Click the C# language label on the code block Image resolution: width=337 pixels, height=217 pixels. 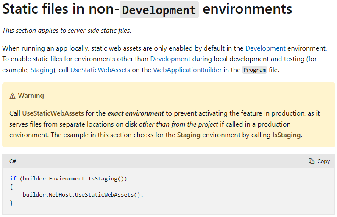[x=13, y=161]
